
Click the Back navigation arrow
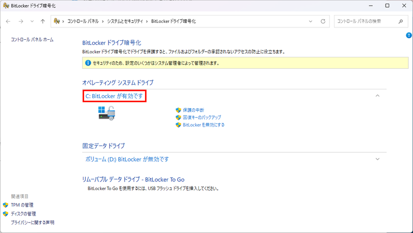[8, 21]
